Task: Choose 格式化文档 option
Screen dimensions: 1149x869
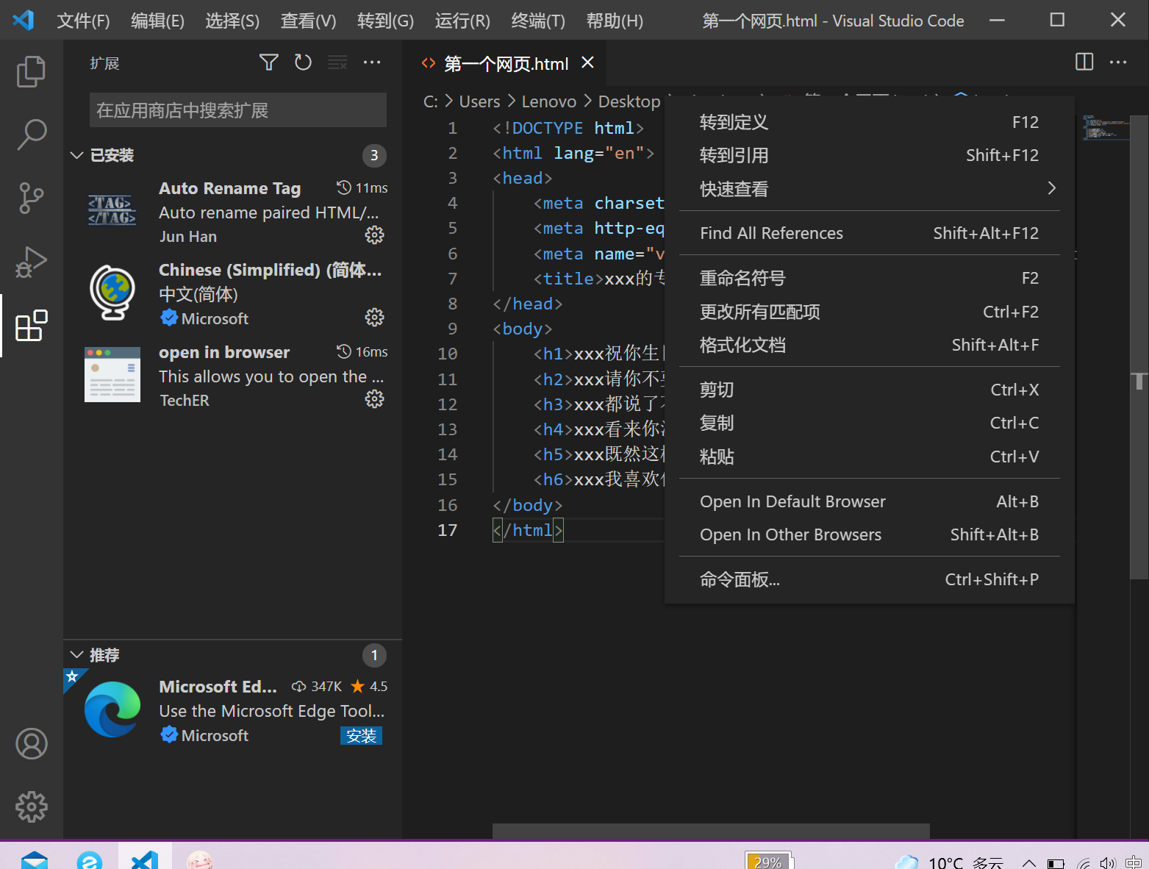Action: tap(870, 345)
